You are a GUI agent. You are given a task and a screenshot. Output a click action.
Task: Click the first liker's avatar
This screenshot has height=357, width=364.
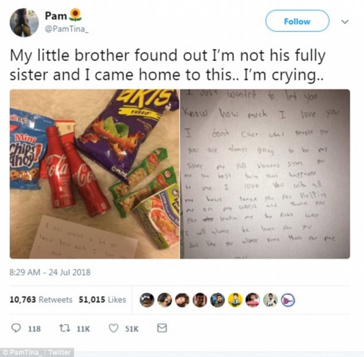pos(147,300)
